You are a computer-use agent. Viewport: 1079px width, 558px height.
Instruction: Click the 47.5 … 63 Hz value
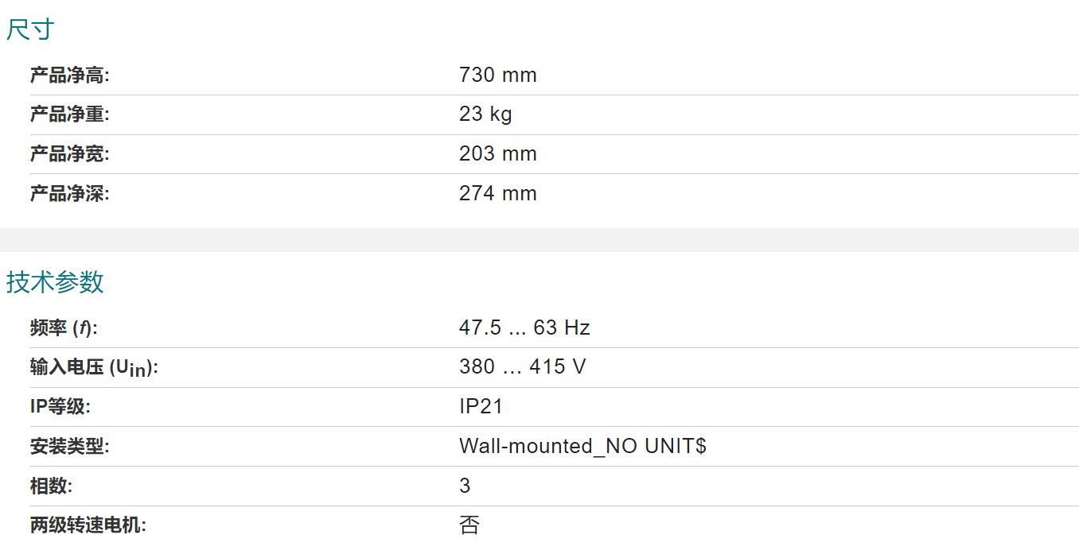[x=524, y=327]
